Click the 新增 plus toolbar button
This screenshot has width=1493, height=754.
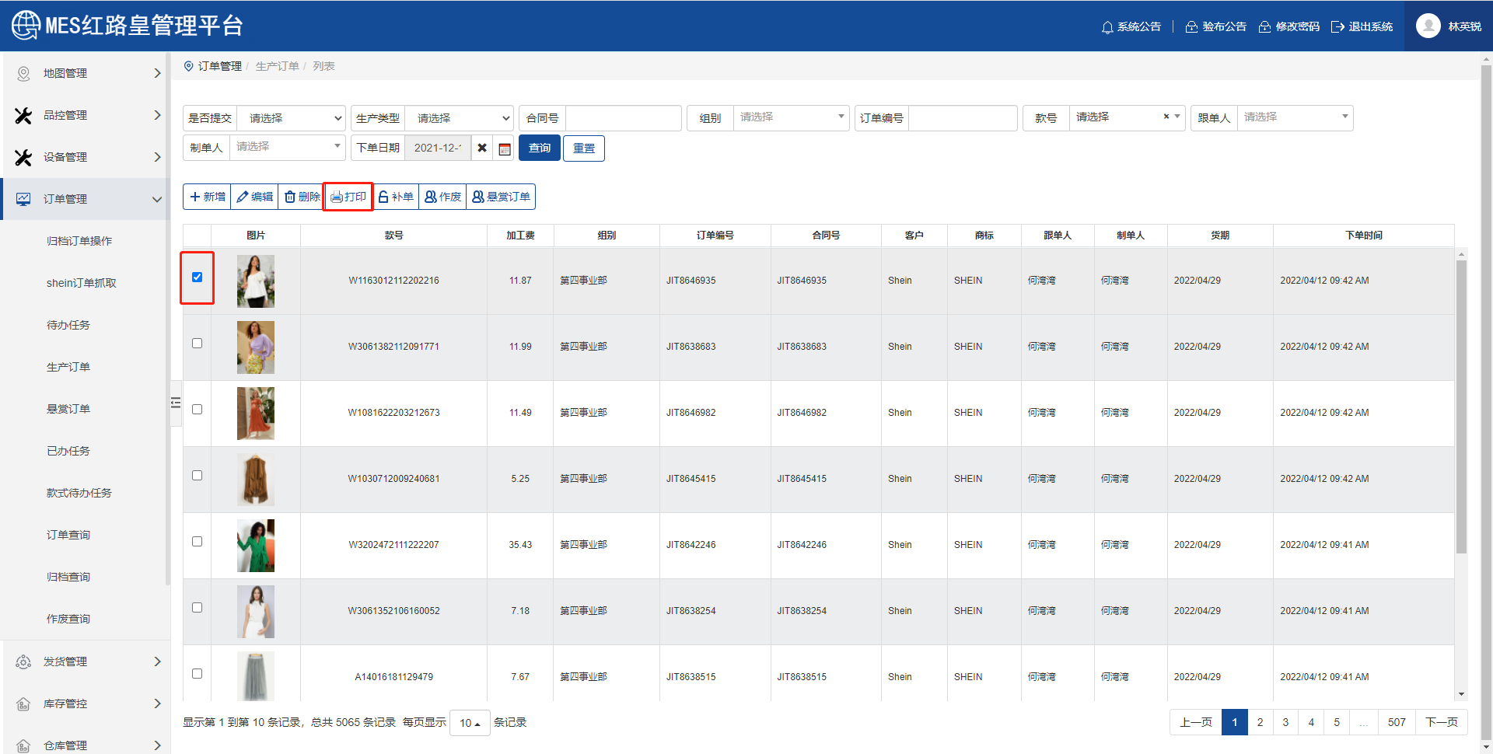point(208,197)
